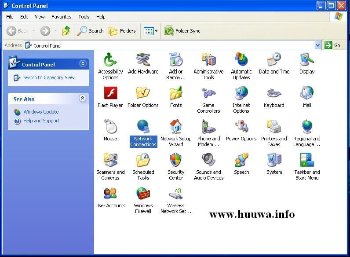
Task: Collapse the Control Panel task pane
Action: coord(83,64)
